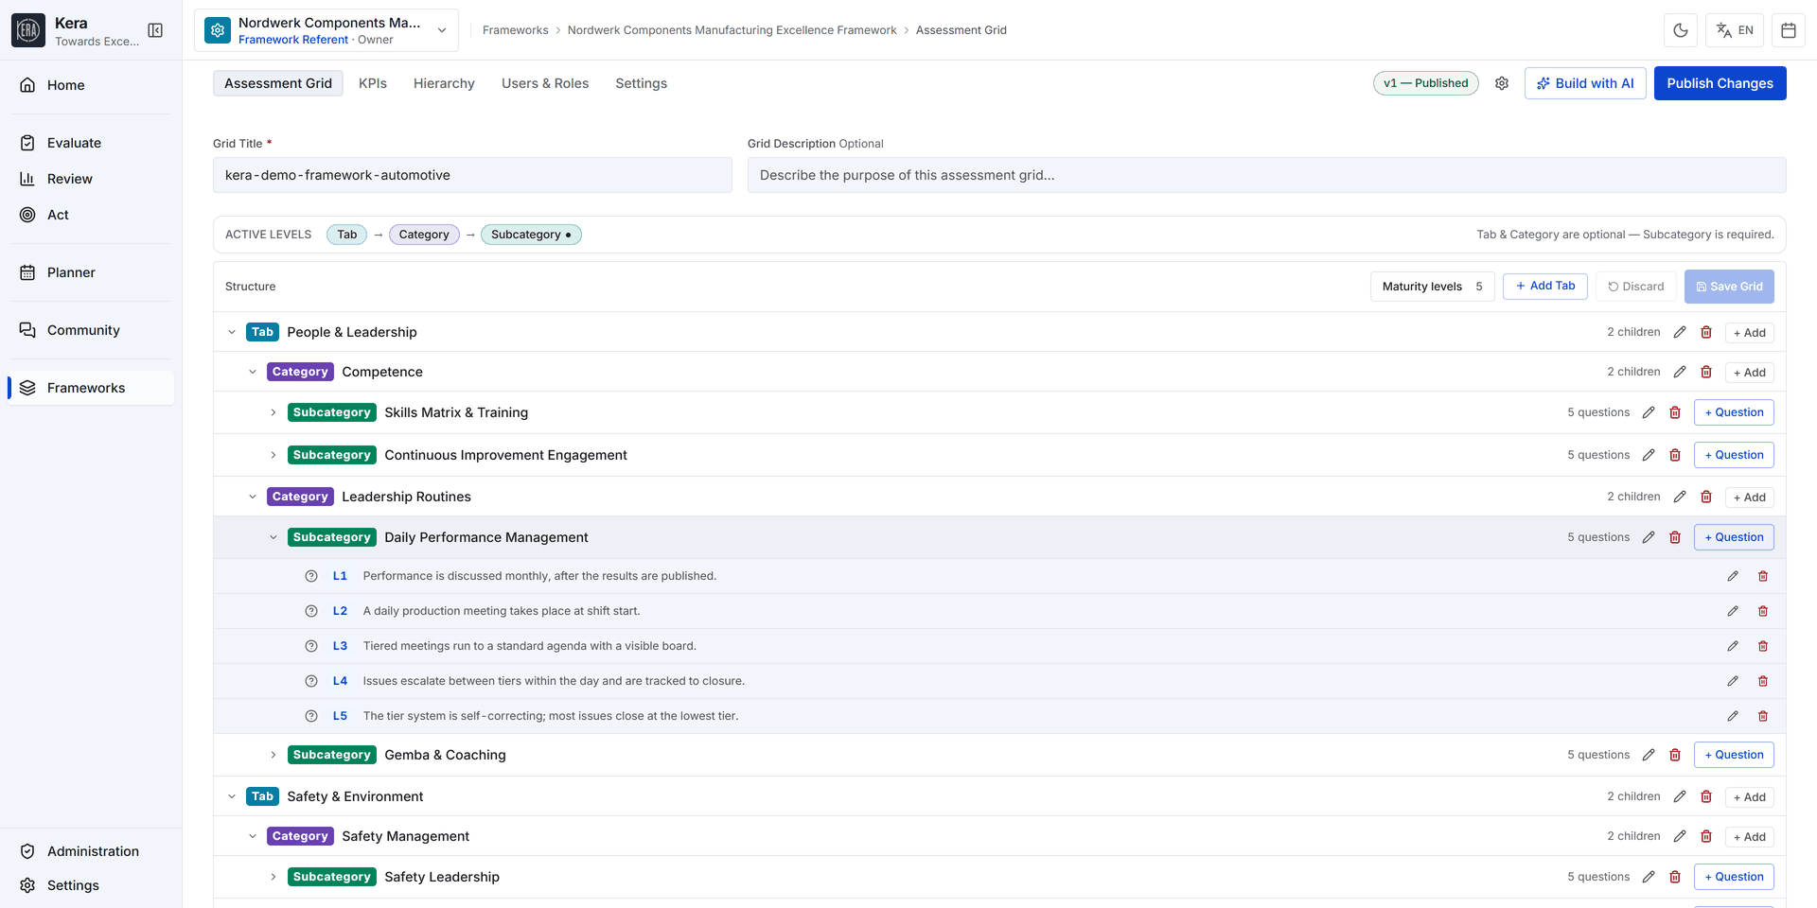Switch to the KPIs tab
The height and width of the screenshot is (908, 1817).
(x=373, y=83)
